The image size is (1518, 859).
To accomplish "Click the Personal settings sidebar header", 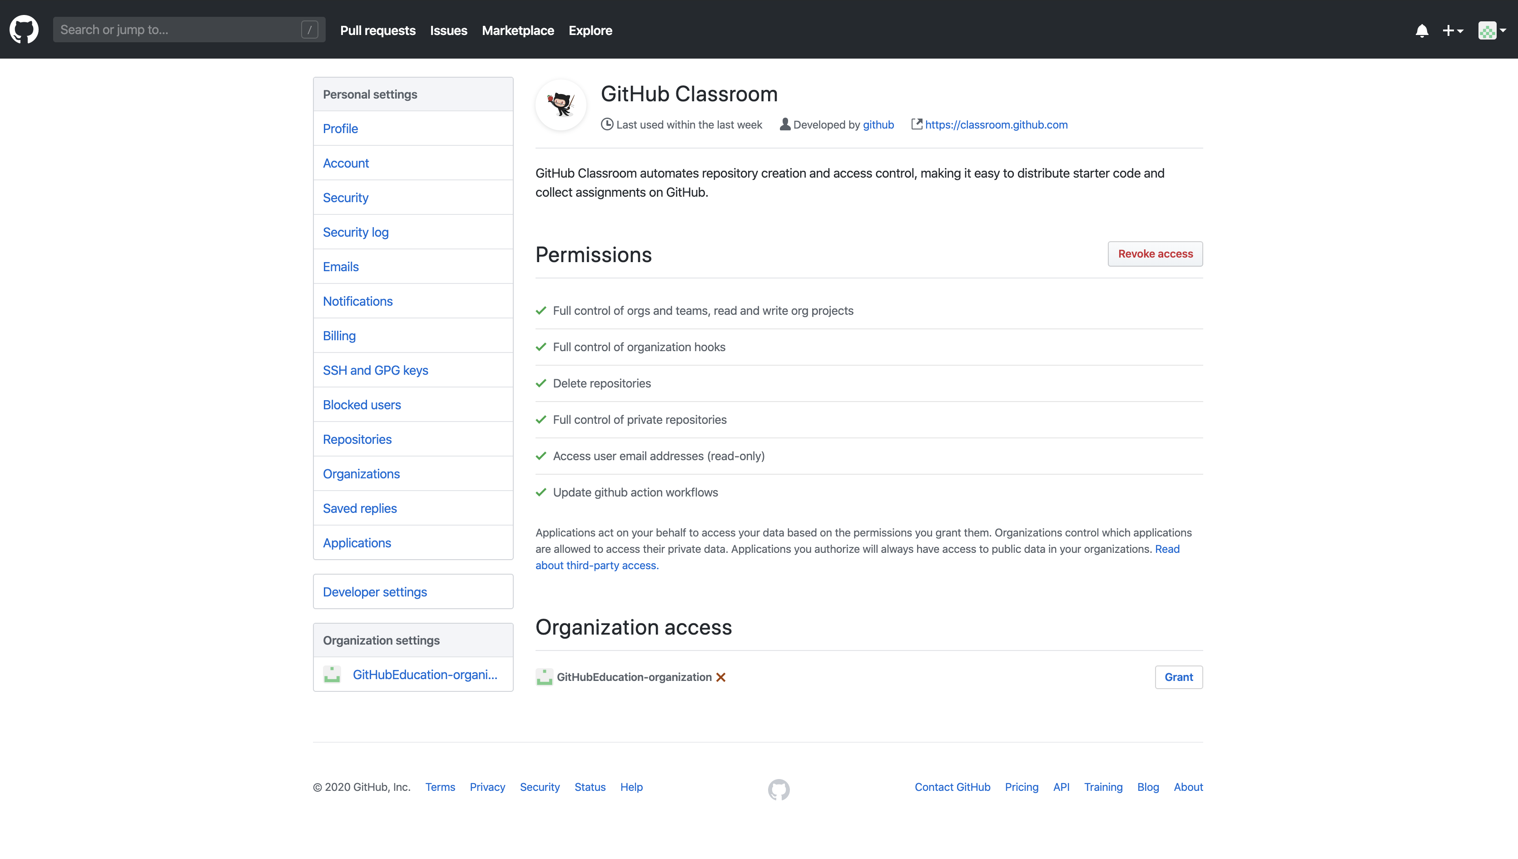I will [x=413, y=94].
